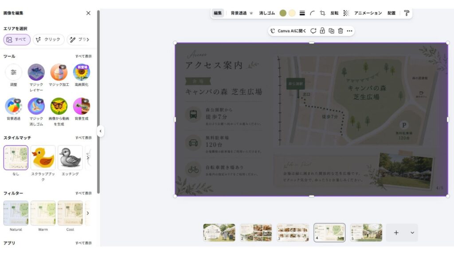Click 消しゴム in the top toolbar
454x255 pixels.
[x=267, y=13]
